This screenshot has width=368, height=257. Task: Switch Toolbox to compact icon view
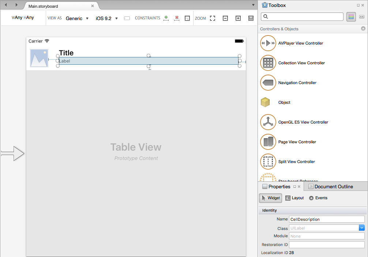(362, 17)
